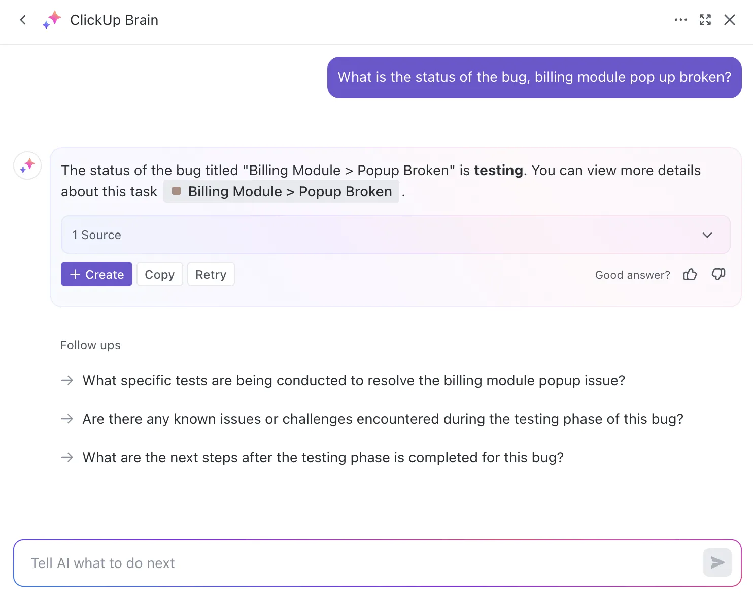Send the message with arrow icon
Image resolution: width=753 pixels, height=599 pixels.
click(717, 562)
